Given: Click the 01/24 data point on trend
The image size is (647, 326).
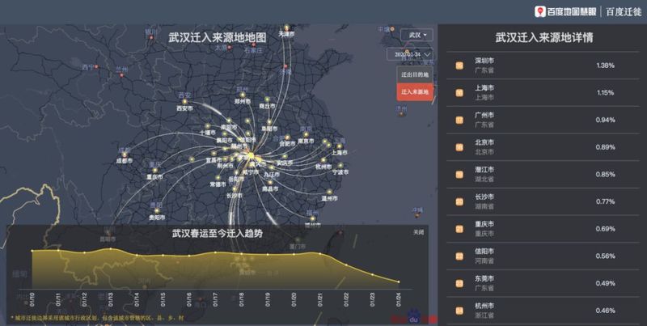Looking at the screenshot, I should coord(398,282).
